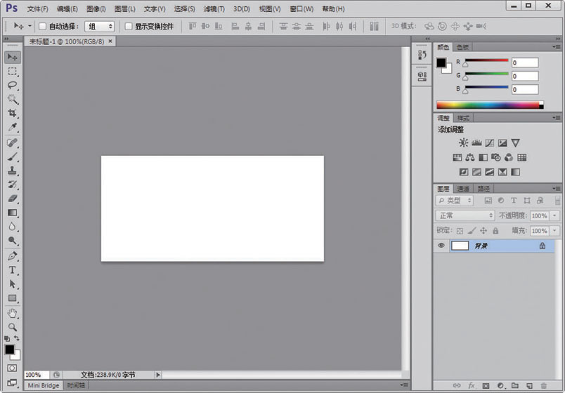Select the Brush tool
The image size is (565, 393).
pyautogui.click(x=12, y=156)
